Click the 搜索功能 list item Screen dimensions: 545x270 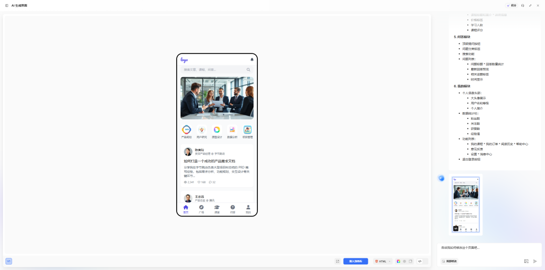click(468, 54)
